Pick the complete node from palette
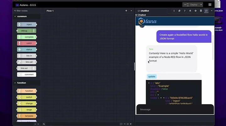The width and height of the screenshot is (226, 126). (x=27, y=37)
